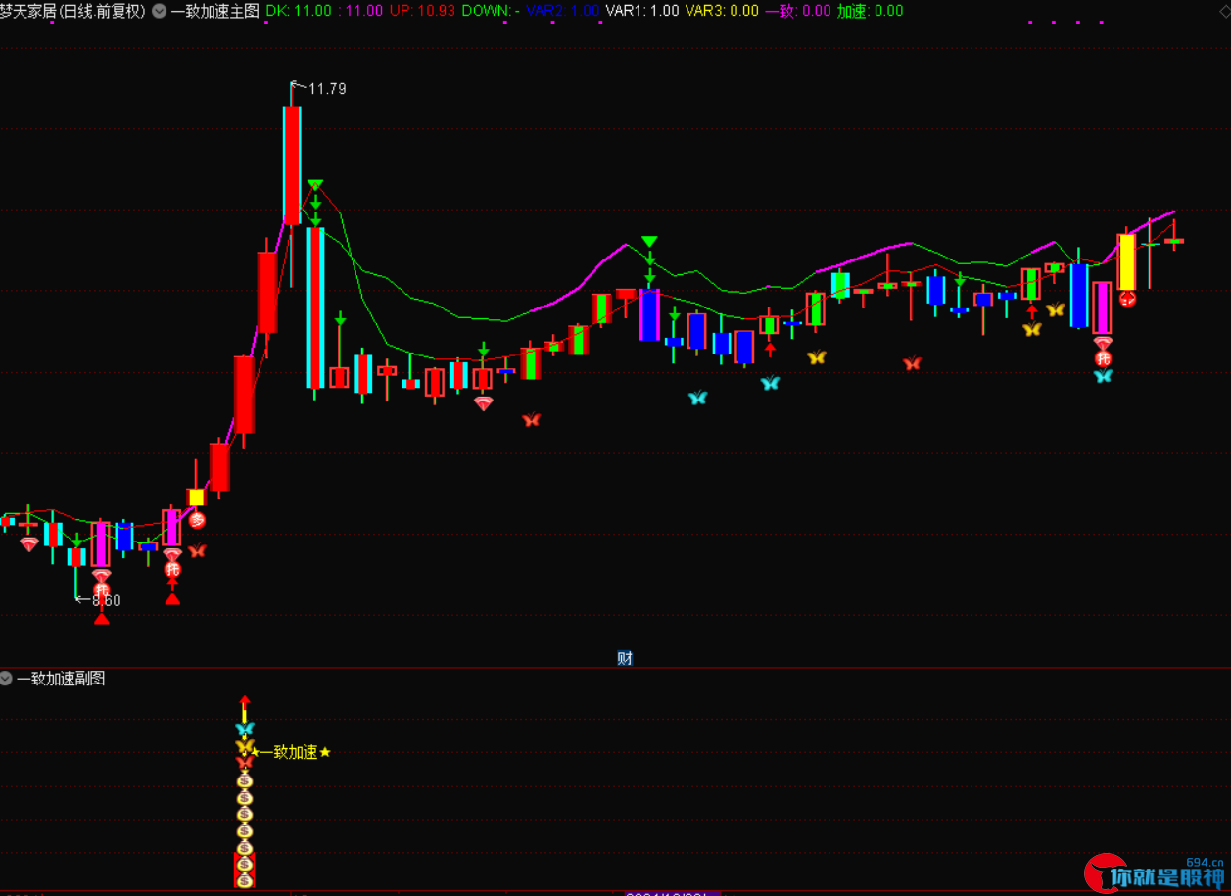Viewport: 1231px width, 896px height.
Task: Select the small yellow candle above the 多 badge
Action: pos(197,497)
